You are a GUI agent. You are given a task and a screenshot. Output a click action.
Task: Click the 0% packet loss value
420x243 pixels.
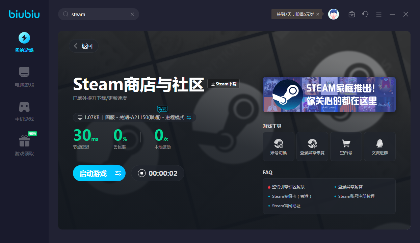pyautogui.click(x=120, y=135)
